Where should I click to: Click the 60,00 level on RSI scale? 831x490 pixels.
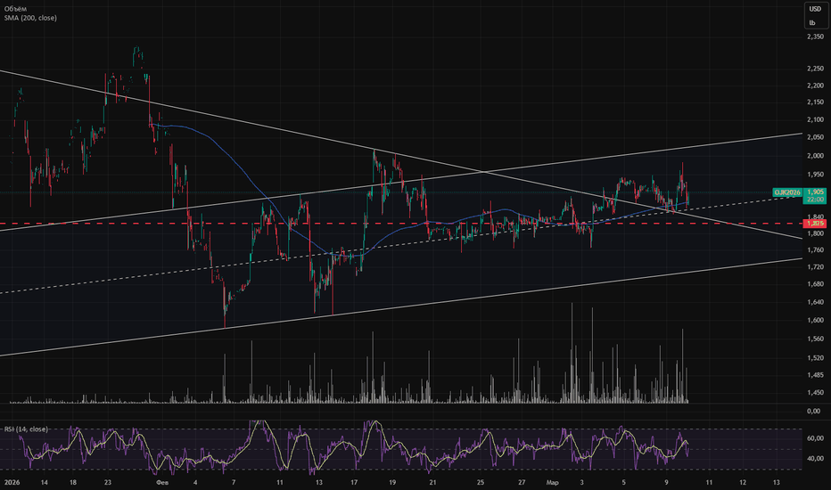click(815, 438)
